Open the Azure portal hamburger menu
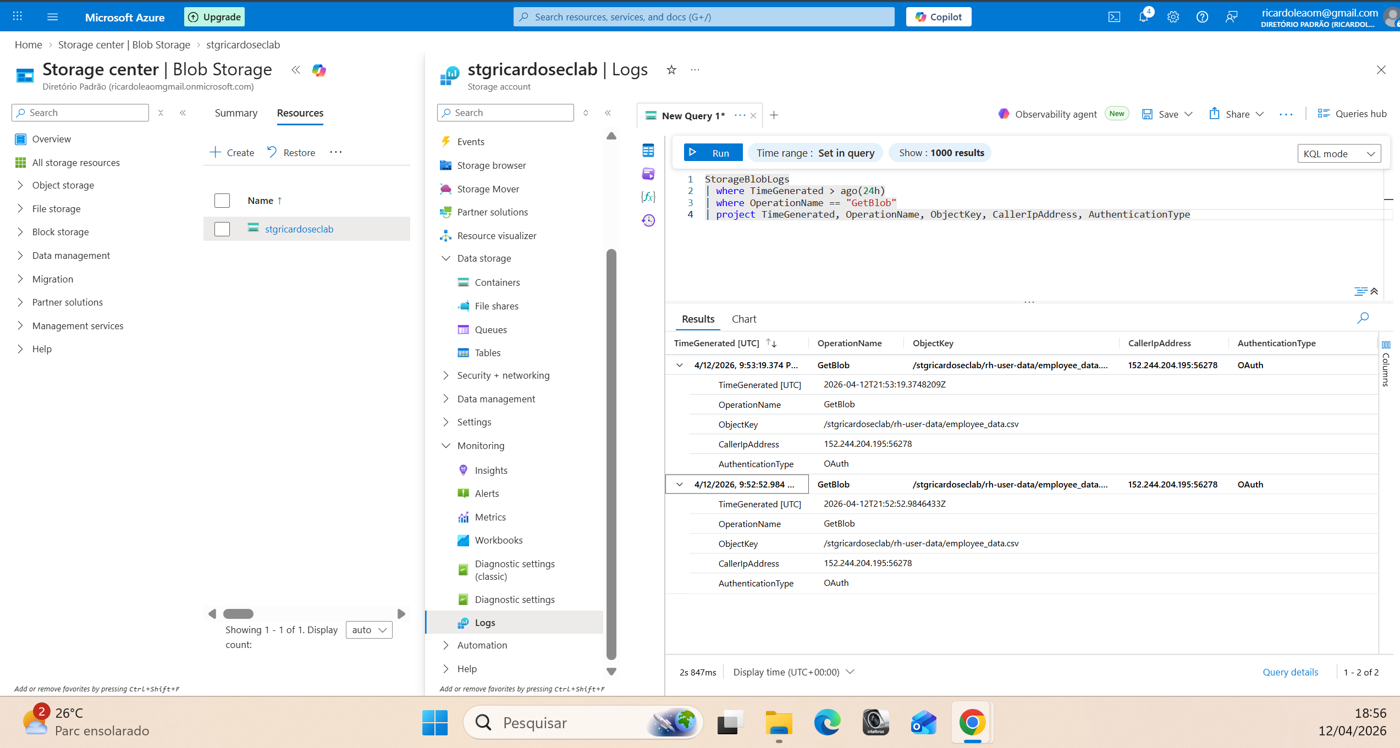This screenshot has height=748, width=1400. point(53,17)
